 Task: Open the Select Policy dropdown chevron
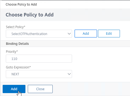[69, 34]
